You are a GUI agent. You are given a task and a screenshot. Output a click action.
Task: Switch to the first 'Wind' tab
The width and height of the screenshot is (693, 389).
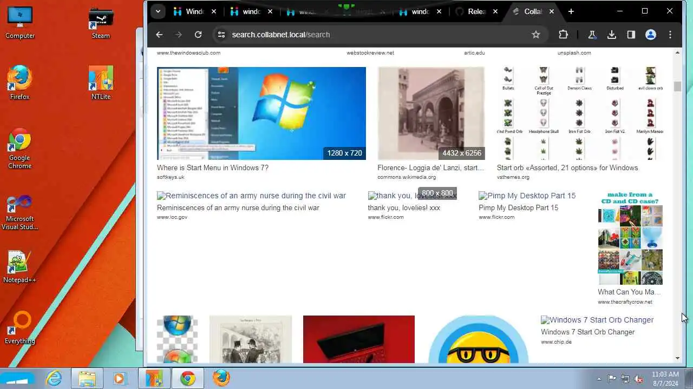[195, 11]
